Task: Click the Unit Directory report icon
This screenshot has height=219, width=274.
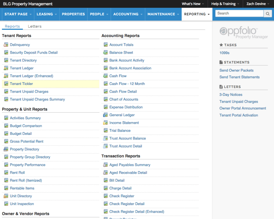Action: (x=6, y=196)
